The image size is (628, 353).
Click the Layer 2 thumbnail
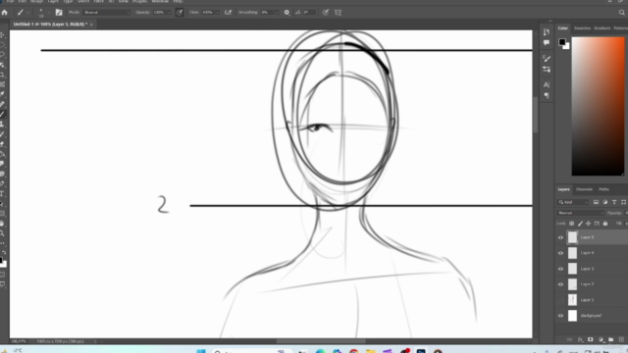tap(572, 284)
